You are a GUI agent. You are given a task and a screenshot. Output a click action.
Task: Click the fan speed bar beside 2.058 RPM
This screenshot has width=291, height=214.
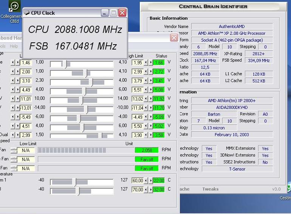click(x=86, y=150)
